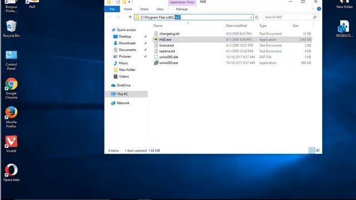Screen dimensions: 356x200
Task: Select the changelog.txt file name
Action: [x=169, y=33]
